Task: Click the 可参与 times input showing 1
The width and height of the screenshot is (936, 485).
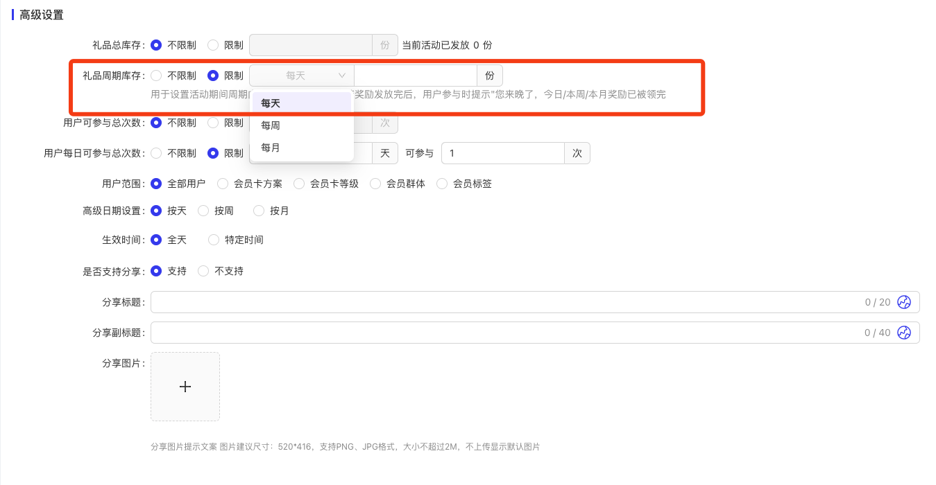Action: (x=503, y=153)
